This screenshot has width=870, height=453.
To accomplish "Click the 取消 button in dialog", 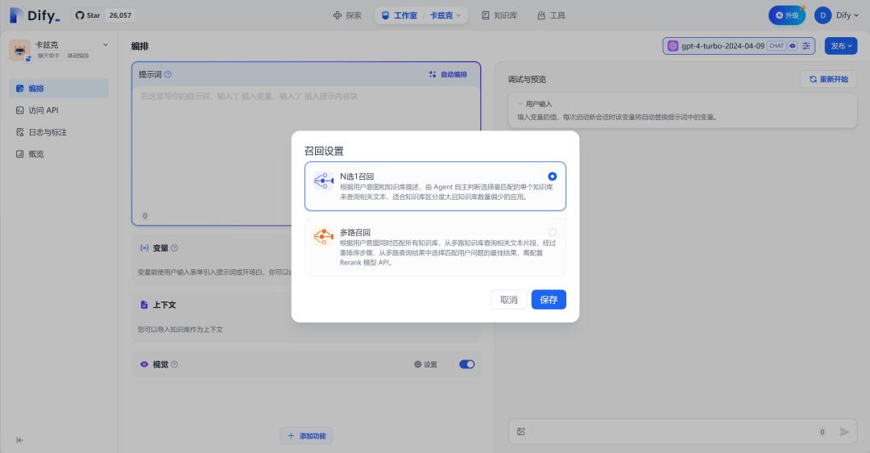I will tap(508, 300).
